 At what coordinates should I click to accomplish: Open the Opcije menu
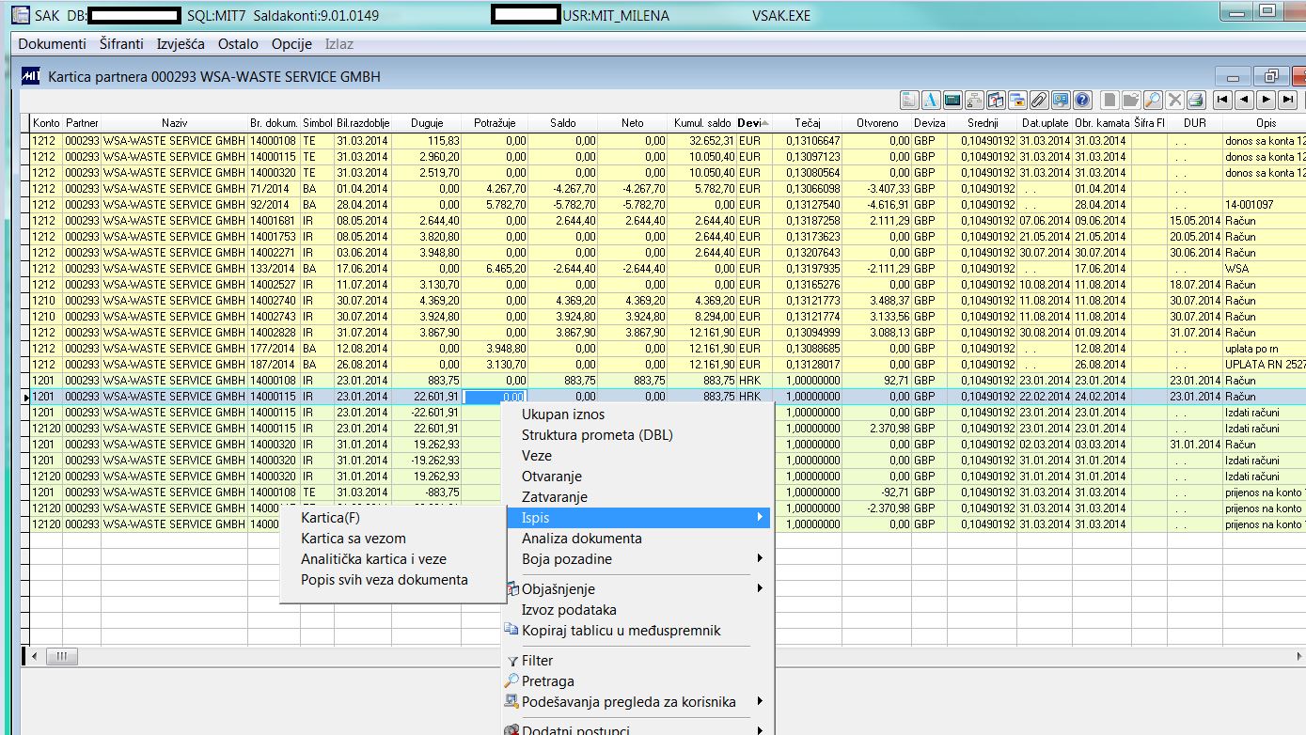(x=291, y=44)
